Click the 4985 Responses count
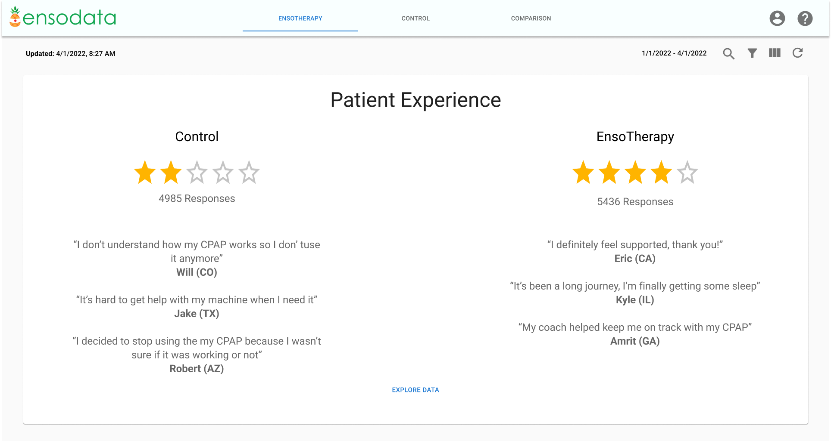Screen dimensions: 831x441 197,198
